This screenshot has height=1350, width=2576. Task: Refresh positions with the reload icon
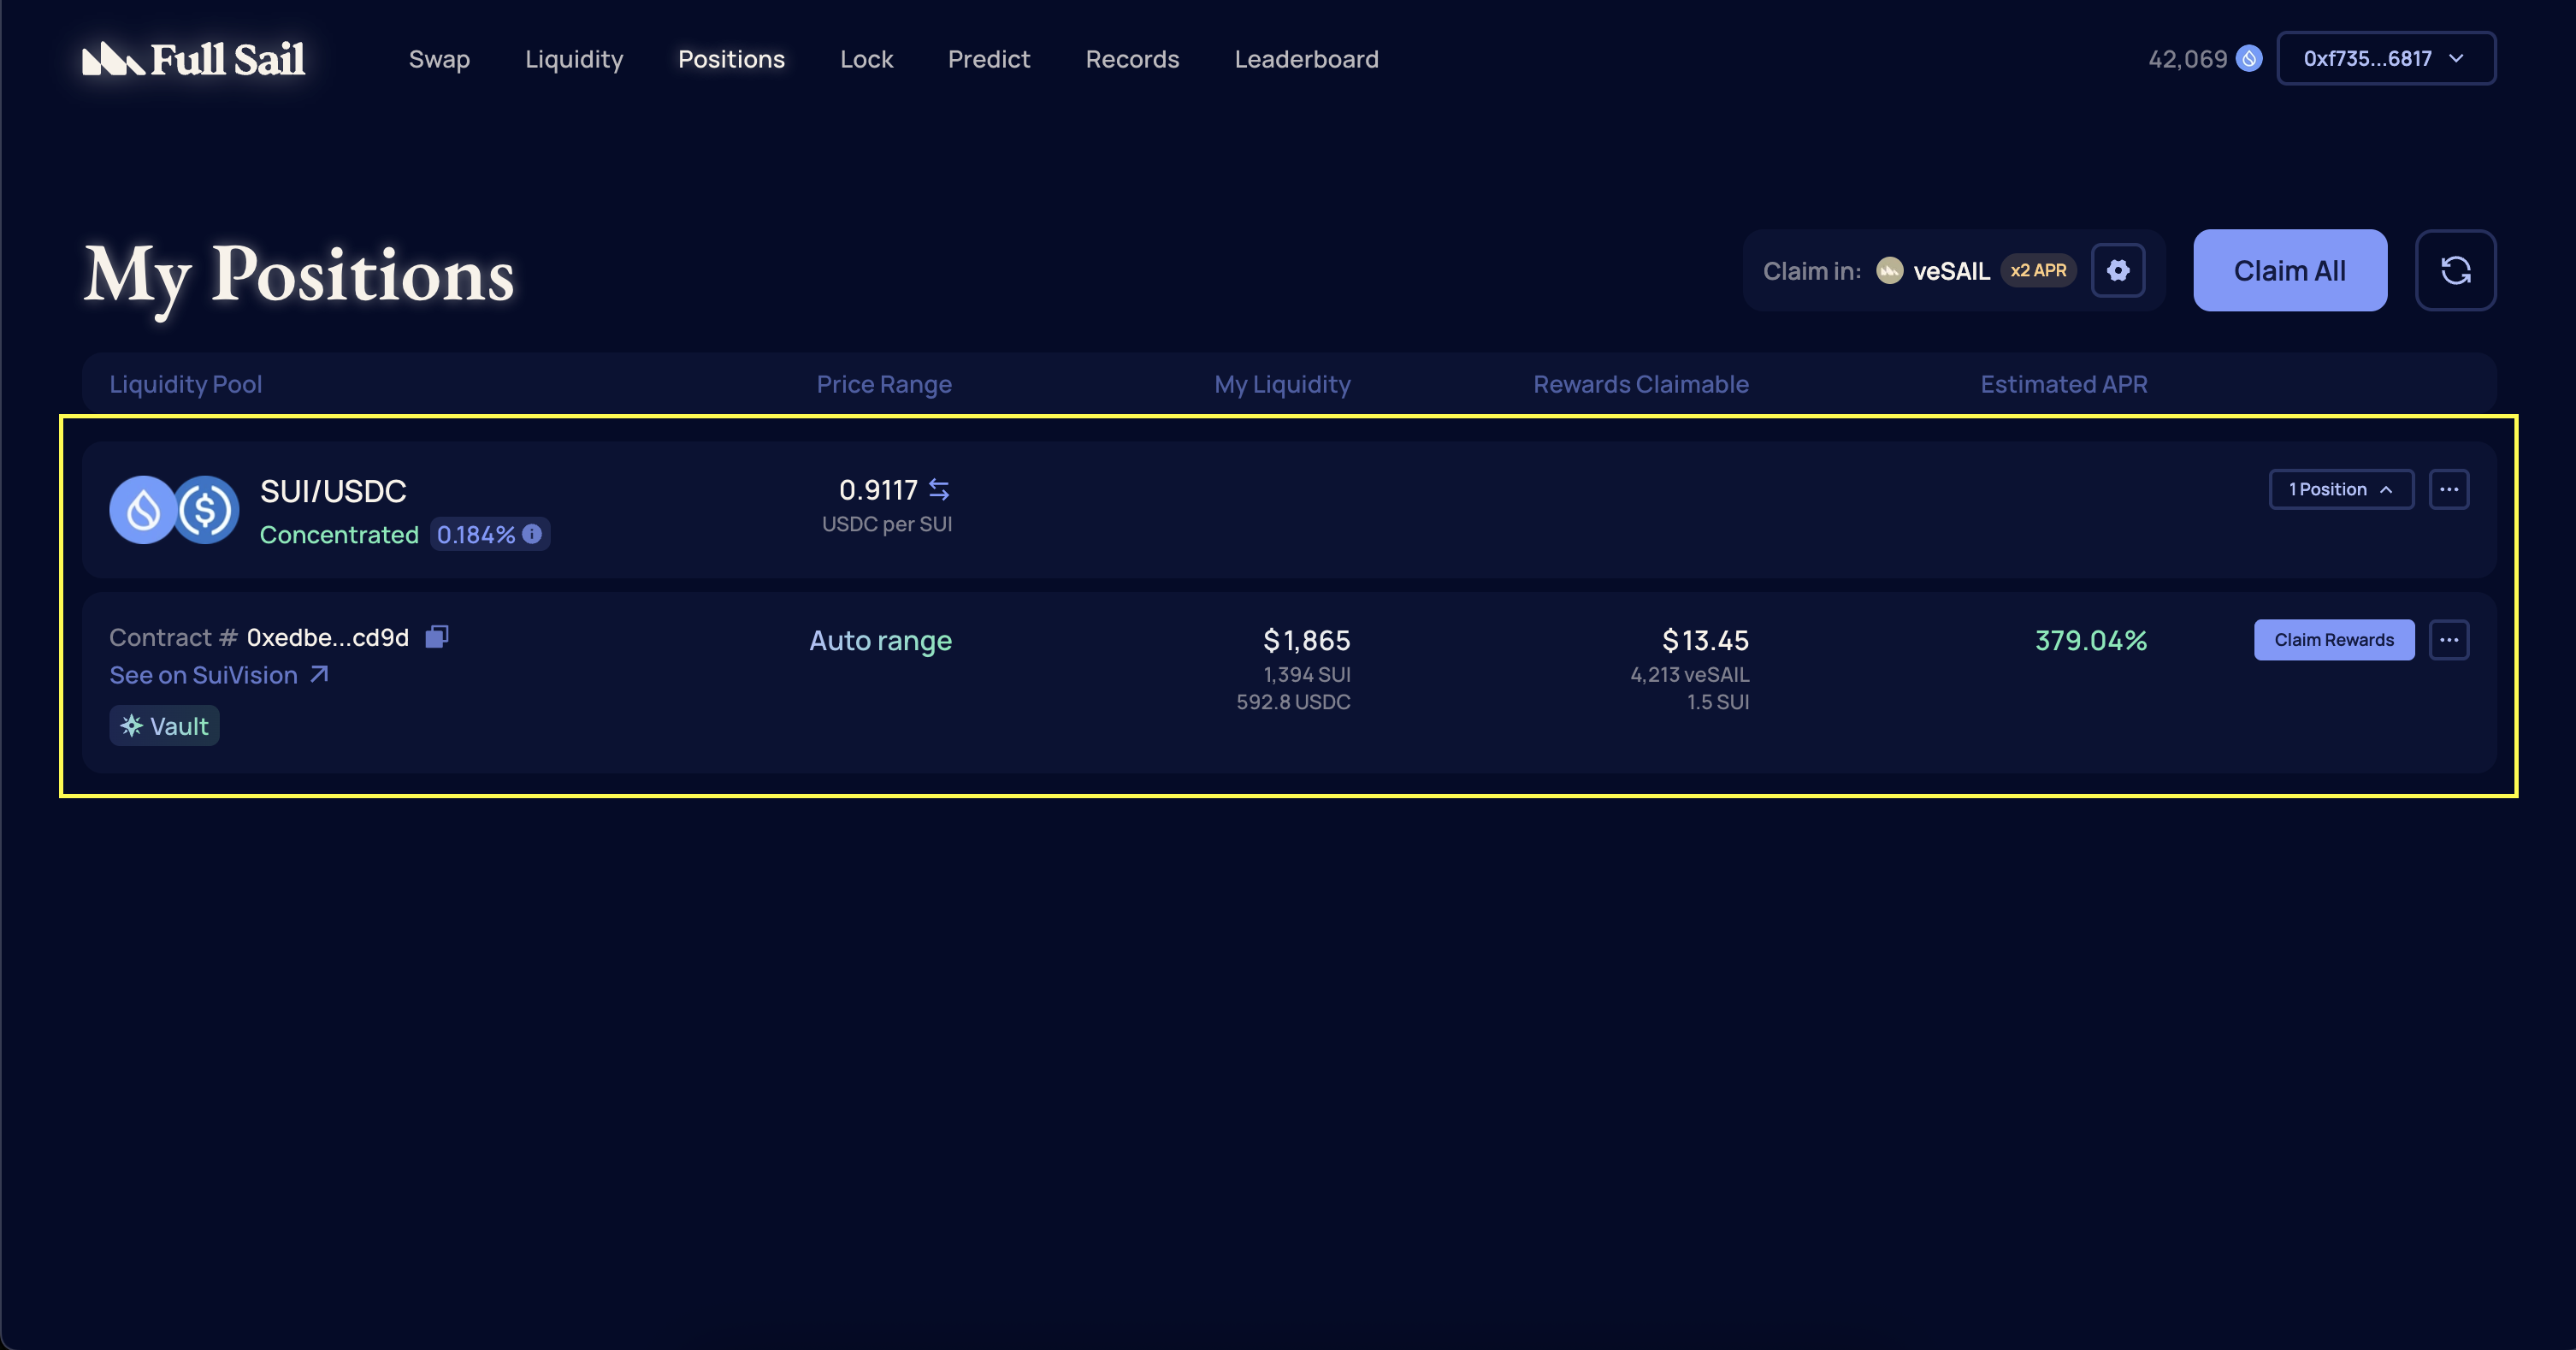(2455, 270)
